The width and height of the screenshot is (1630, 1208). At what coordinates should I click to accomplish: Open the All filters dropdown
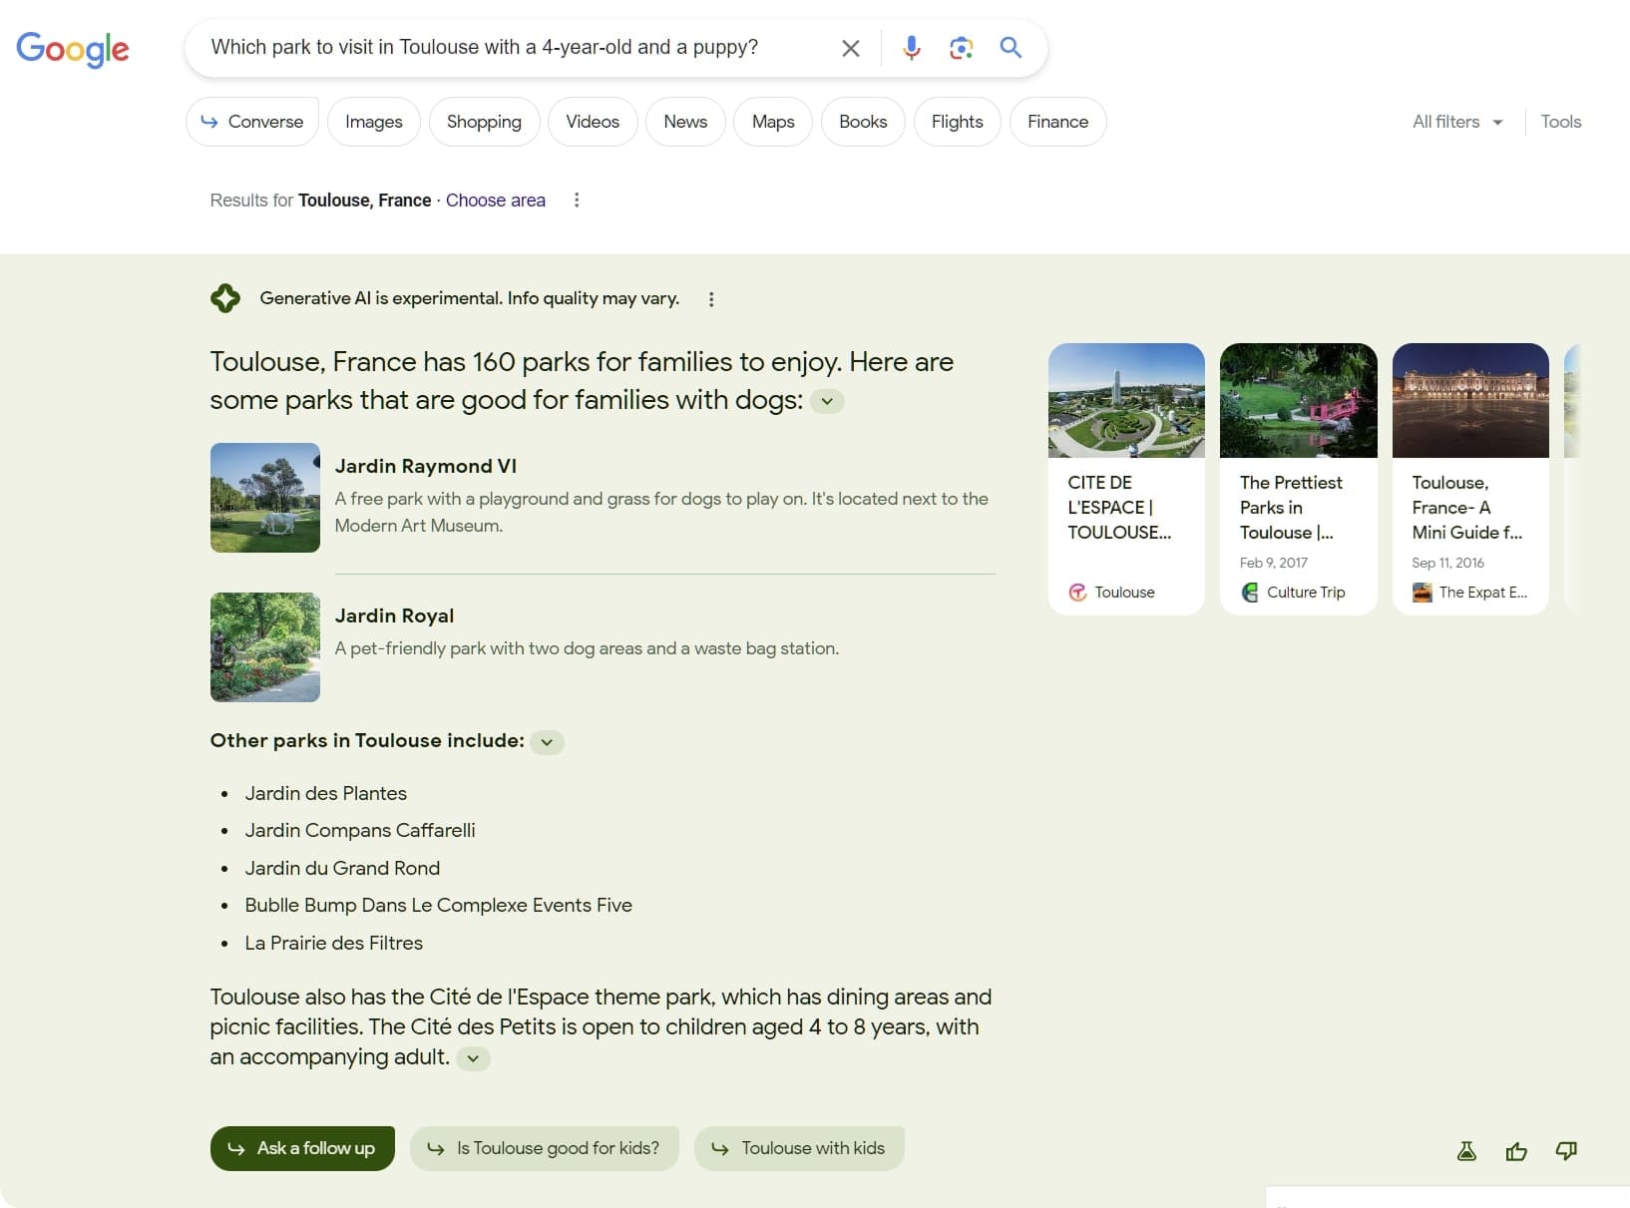tap(1457, 122)
